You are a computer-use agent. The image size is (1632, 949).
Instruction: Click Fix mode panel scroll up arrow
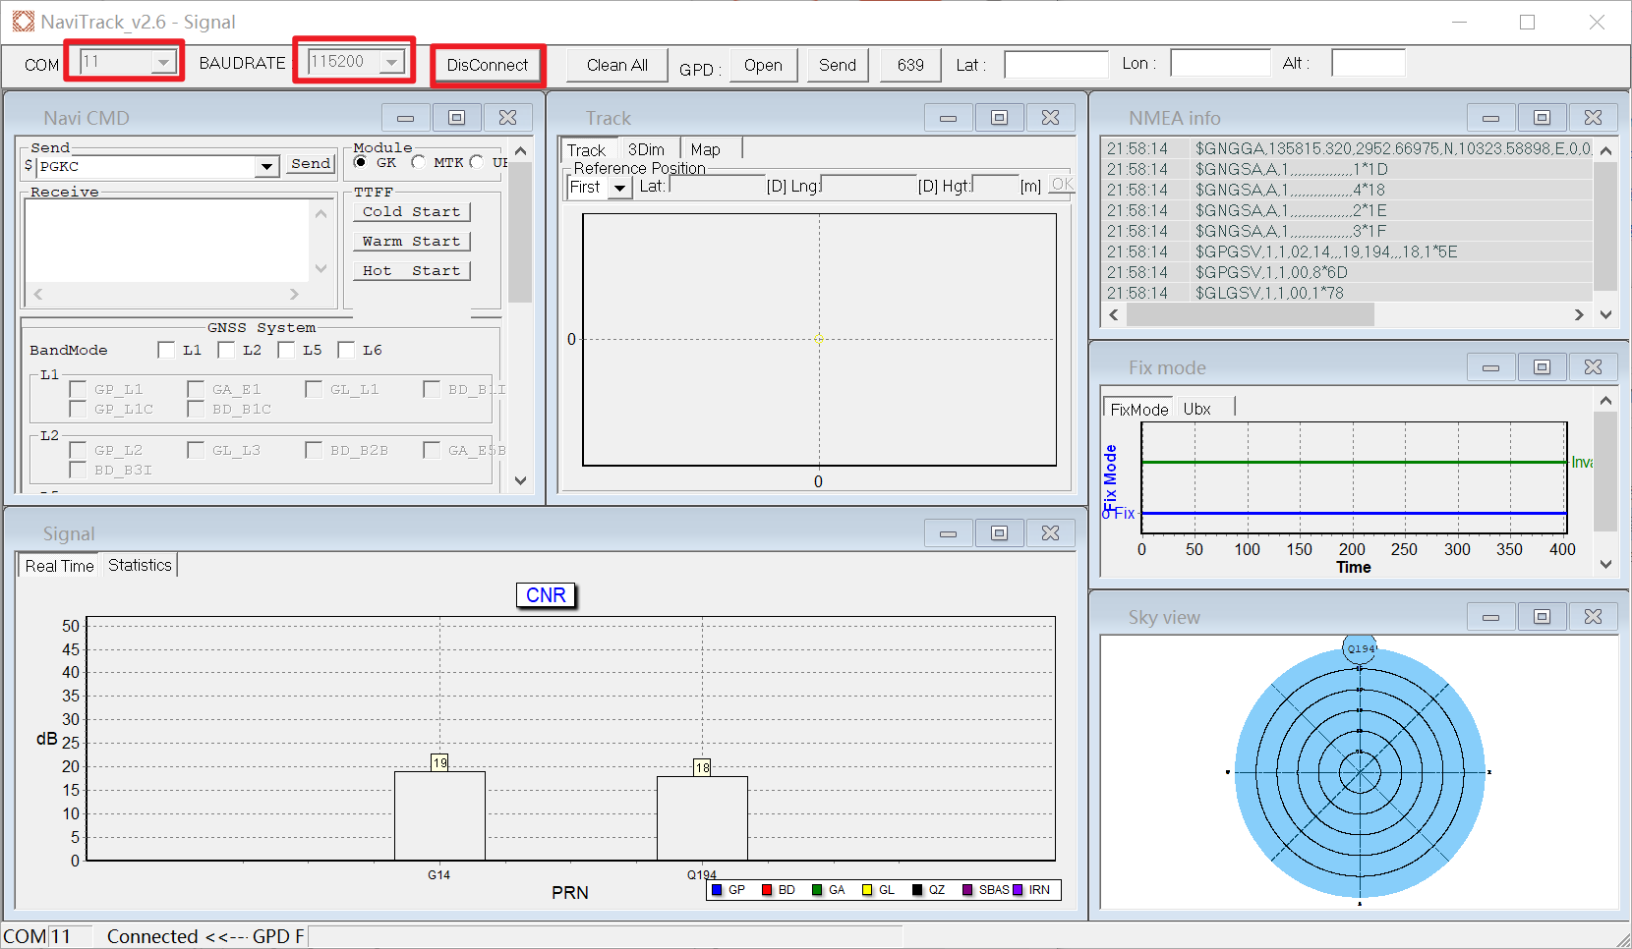click(1605, 401)
